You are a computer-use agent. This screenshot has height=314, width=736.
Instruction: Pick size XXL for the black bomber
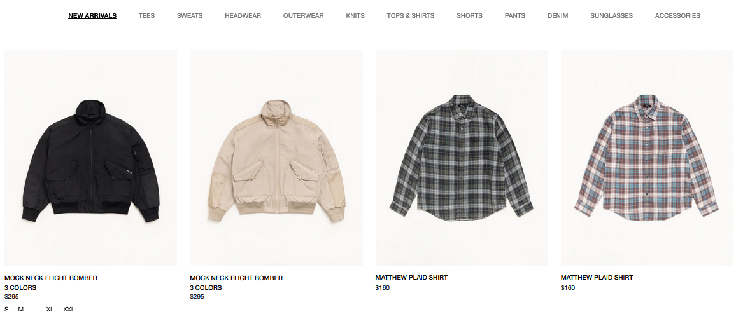[69, 310]
